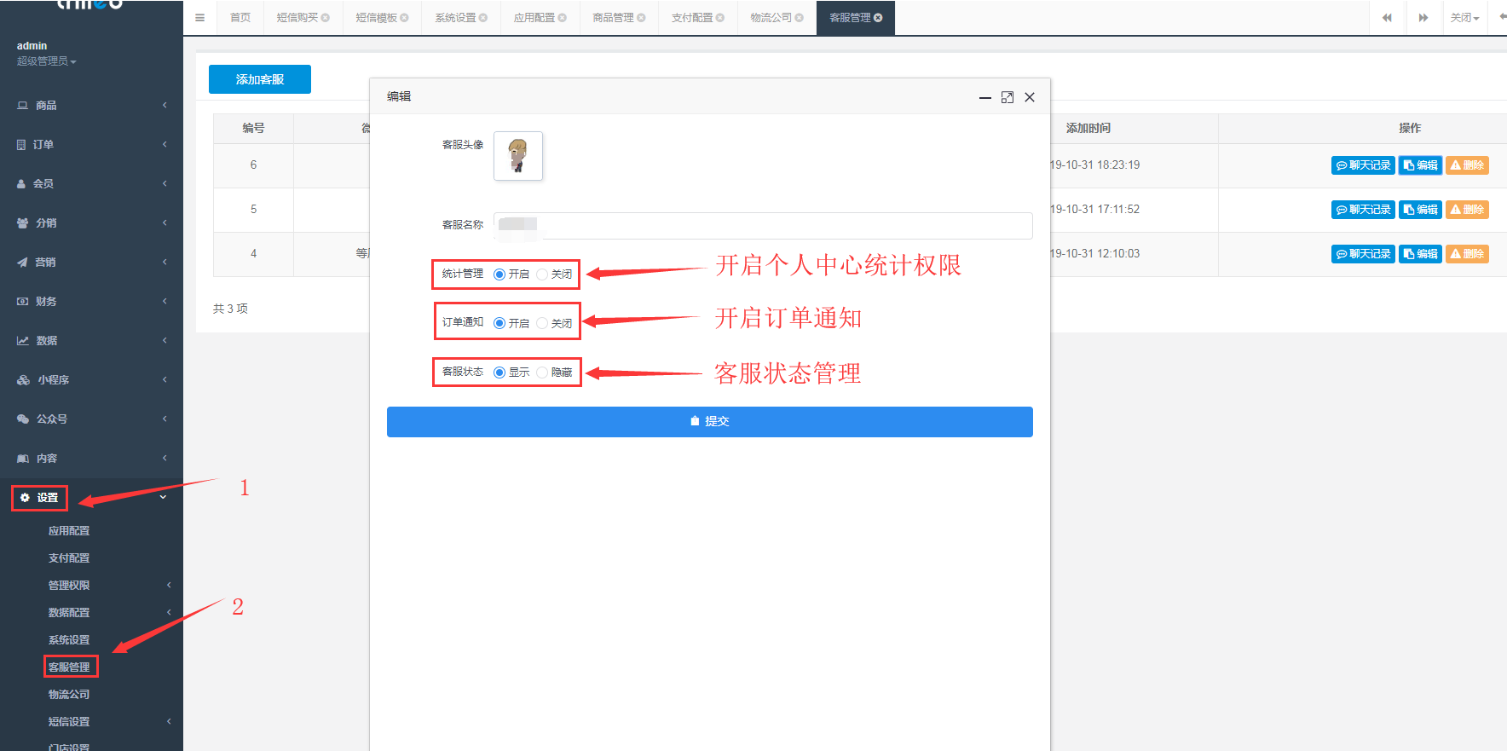Click 删除 for row 4
Viewport: 1507px width, 751px height.
coord(1467,254)
